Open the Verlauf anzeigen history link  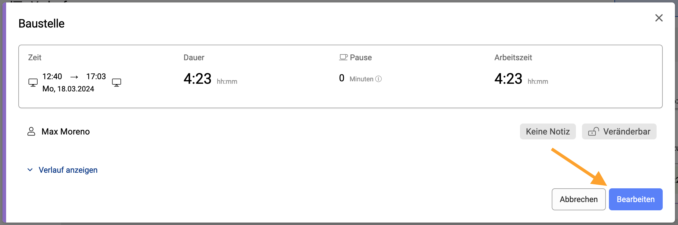click(x=68, y=170)
